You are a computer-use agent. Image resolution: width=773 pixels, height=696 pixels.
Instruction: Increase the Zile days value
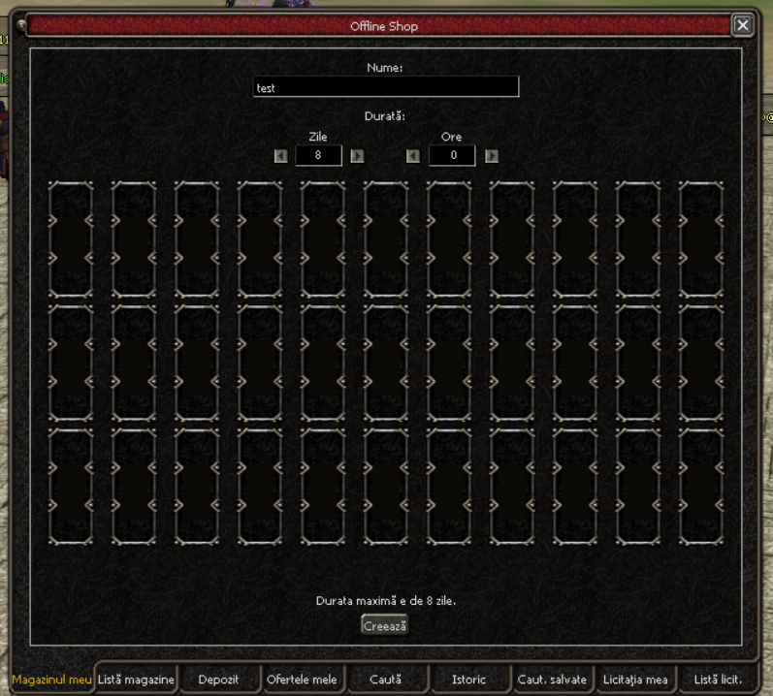click(x=358, y=156)
